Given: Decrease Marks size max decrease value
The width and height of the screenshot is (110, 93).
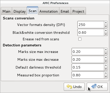Looking at the screenshot, I should click(106, 61).
